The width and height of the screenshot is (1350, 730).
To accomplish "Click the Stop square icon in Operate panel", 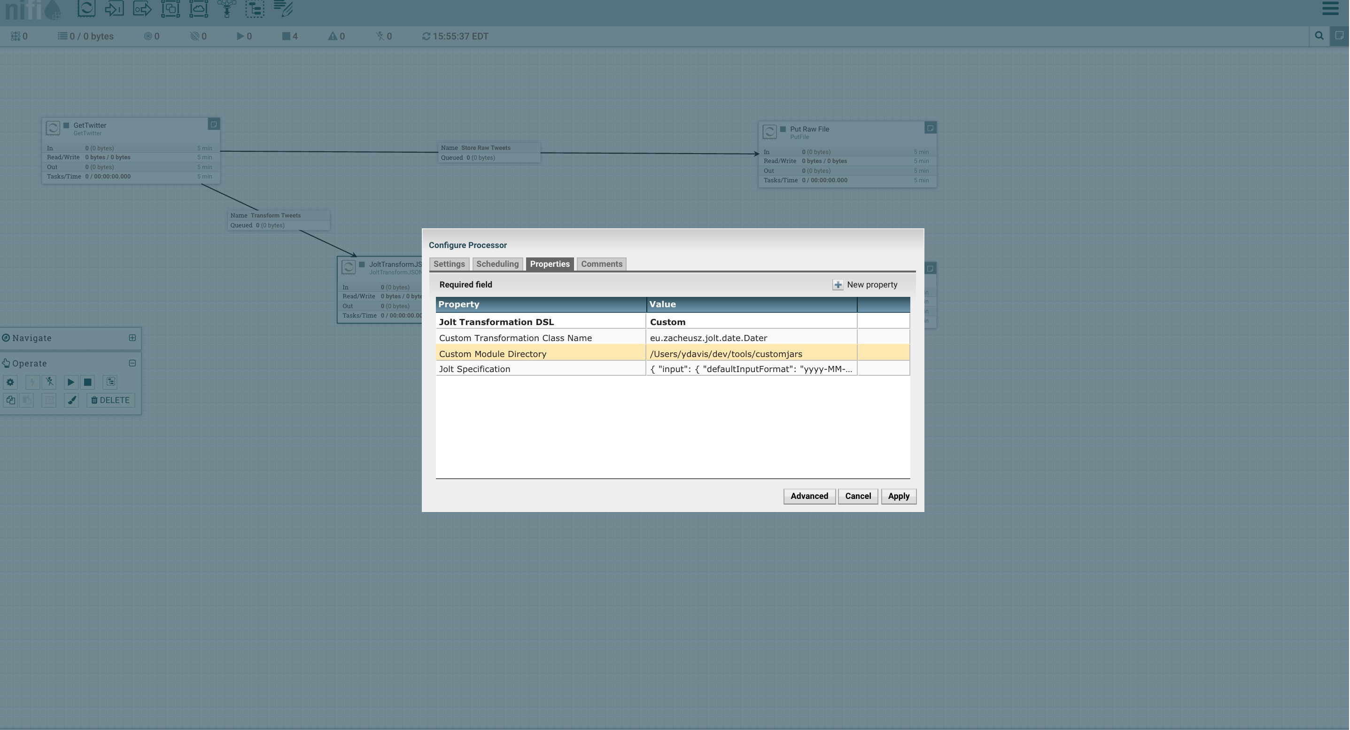I will click(x=88, y=382).
